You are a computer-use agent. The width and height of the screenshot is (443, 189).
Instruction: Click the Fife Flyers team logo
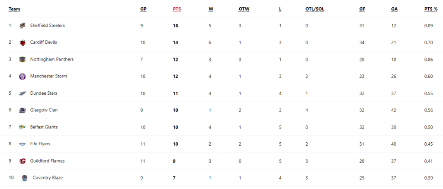click(22, 144)
